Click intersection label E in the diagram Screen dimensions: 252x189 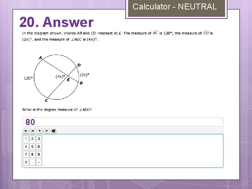coord(68,80)
